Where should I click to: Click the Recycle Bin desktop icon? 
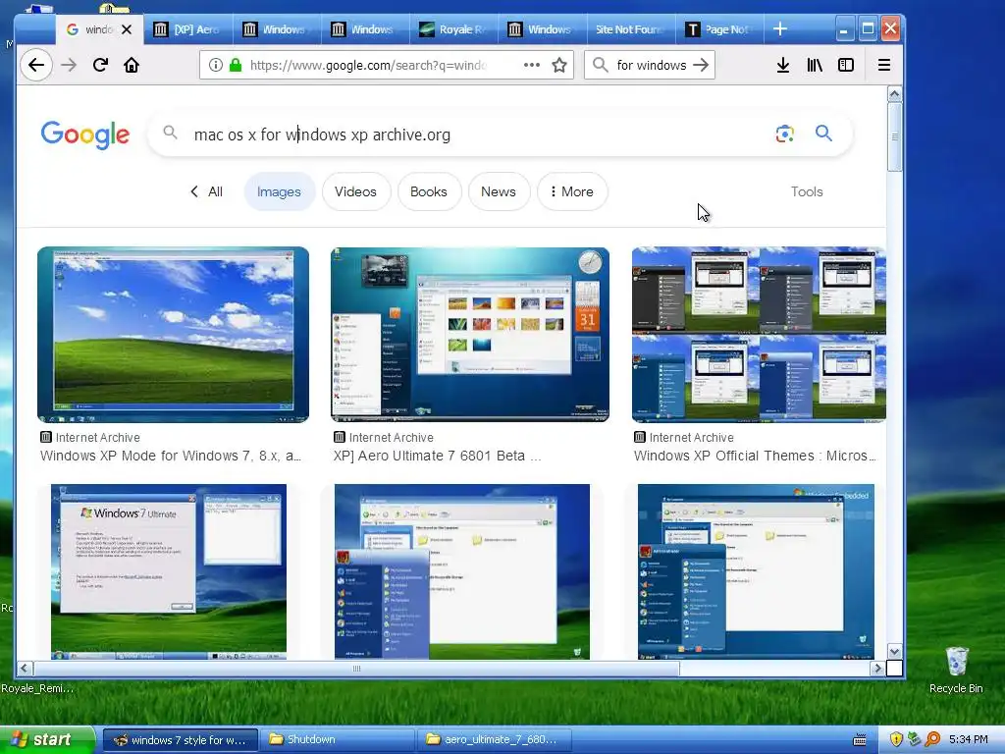pos(956,670)
